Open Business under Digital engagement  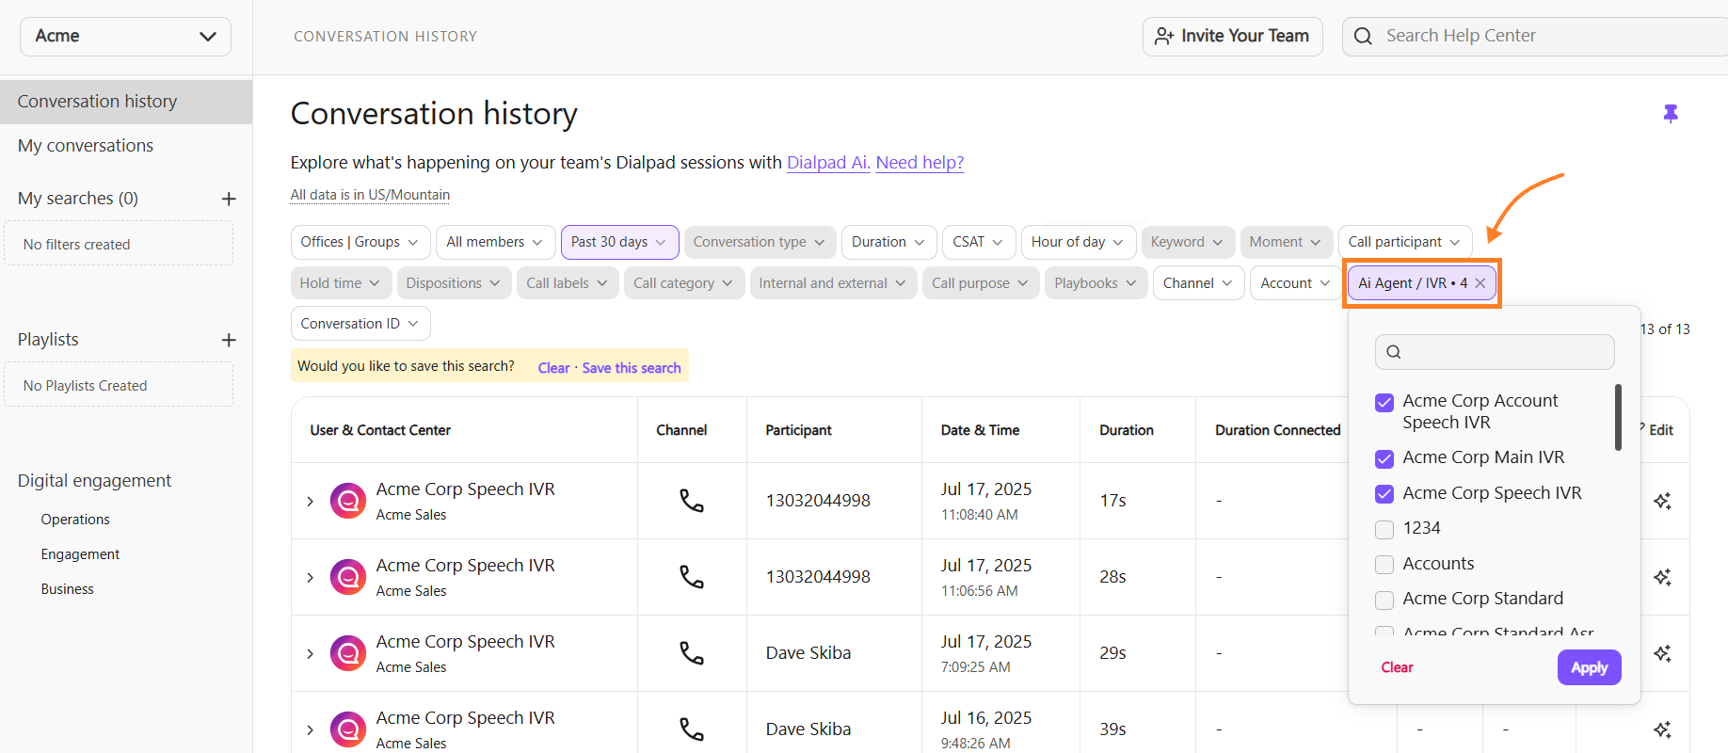click(67, 589)
